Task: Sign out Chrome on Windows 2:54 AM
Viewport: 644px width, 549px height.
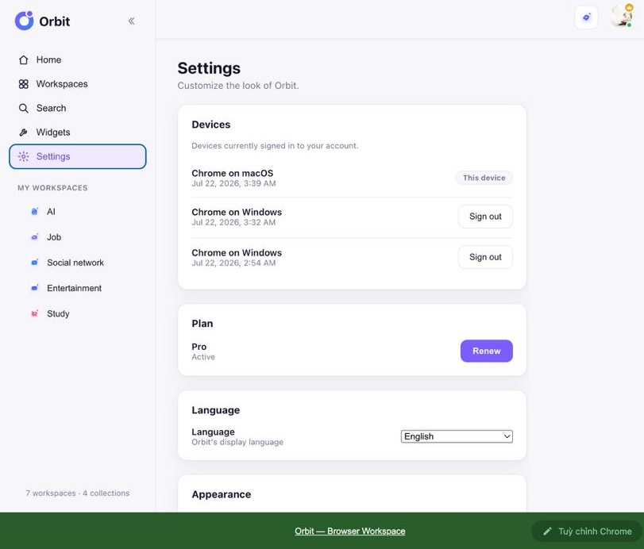Action: (x=485, y=257)
